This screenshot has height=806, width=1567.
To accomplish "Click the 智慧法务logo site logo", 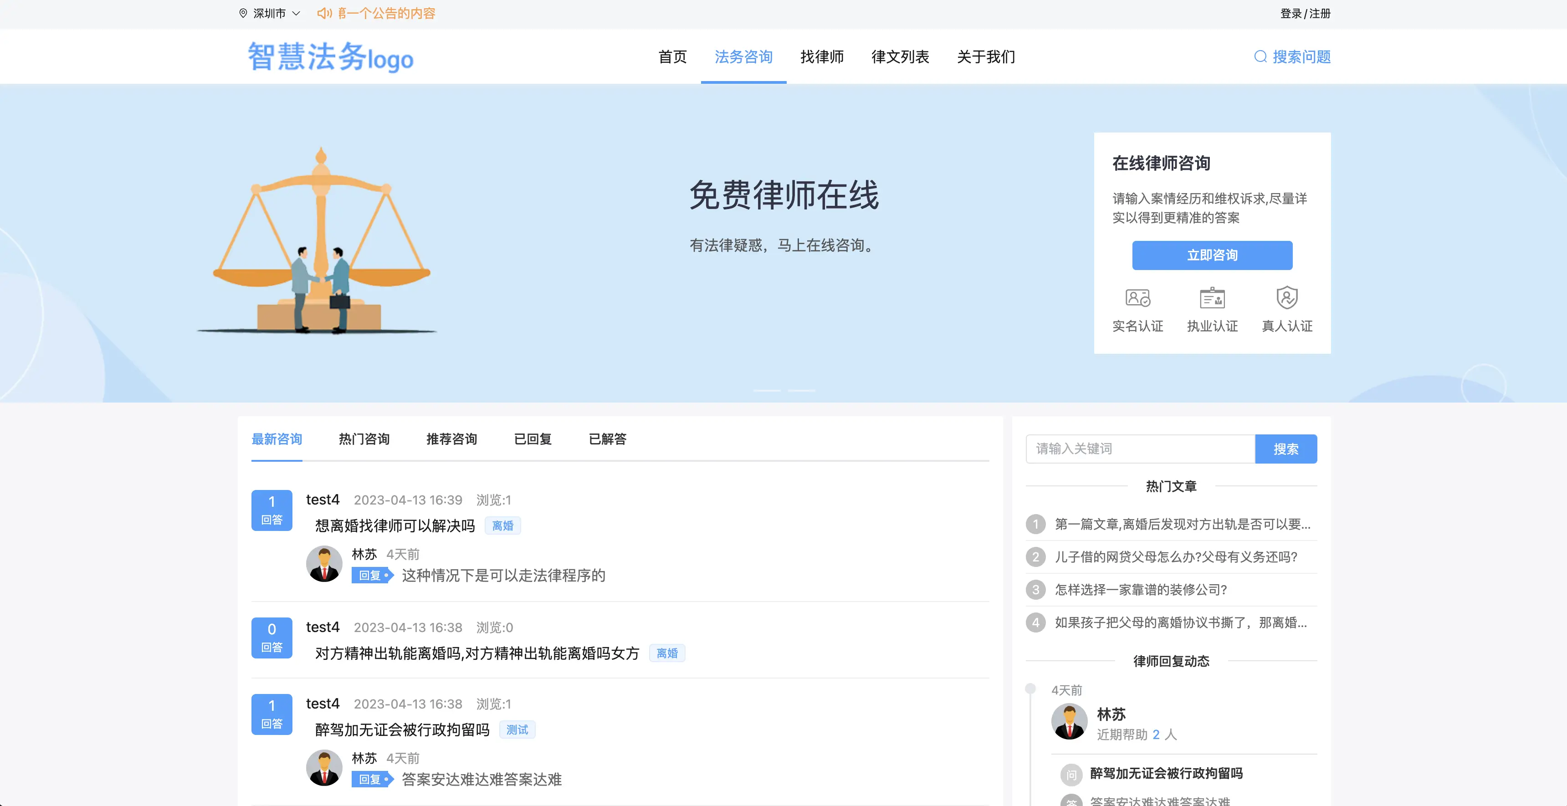I will pyautogui.click(x=330, y=56).
